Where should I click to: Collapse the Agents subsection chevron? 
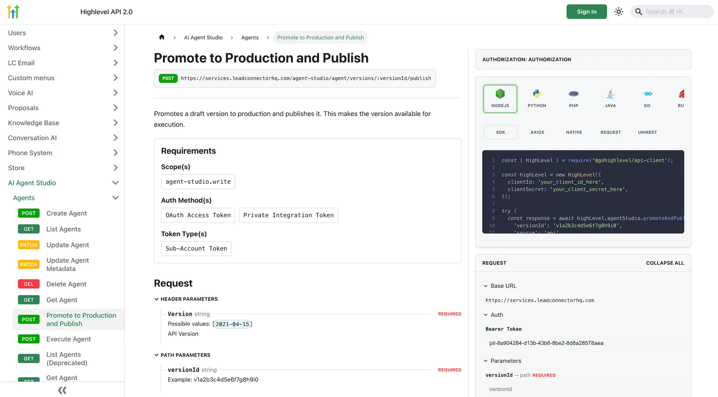115,198
